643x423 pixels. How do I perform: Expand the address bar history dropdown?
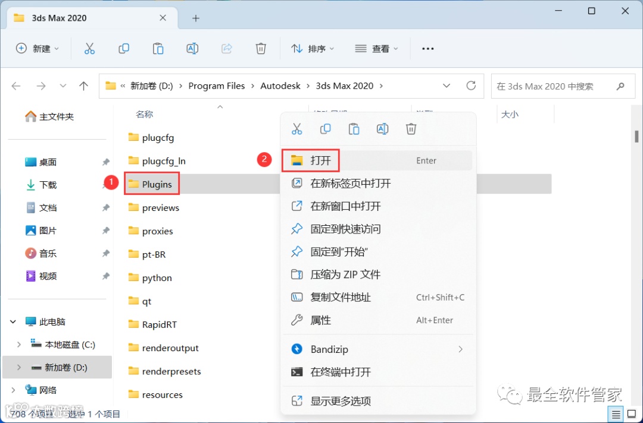pos(447,86)
